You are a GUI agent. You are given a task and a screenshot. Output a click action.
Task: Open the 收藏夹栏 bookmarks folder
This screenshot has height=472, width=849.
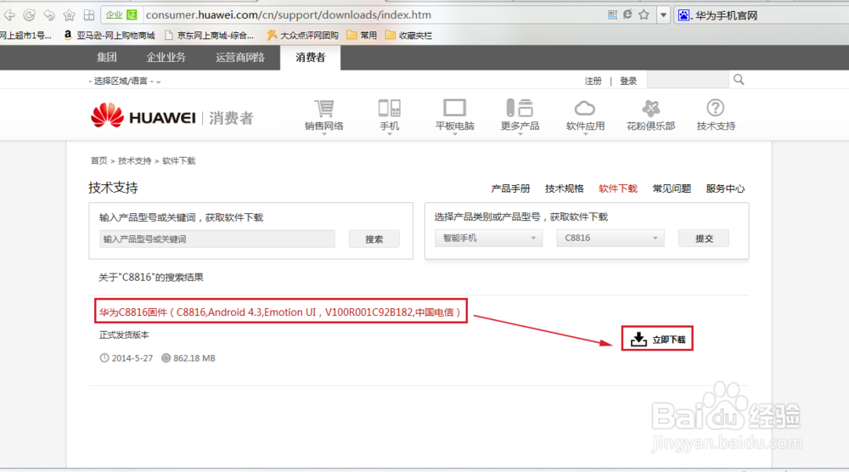click(409, 35)
